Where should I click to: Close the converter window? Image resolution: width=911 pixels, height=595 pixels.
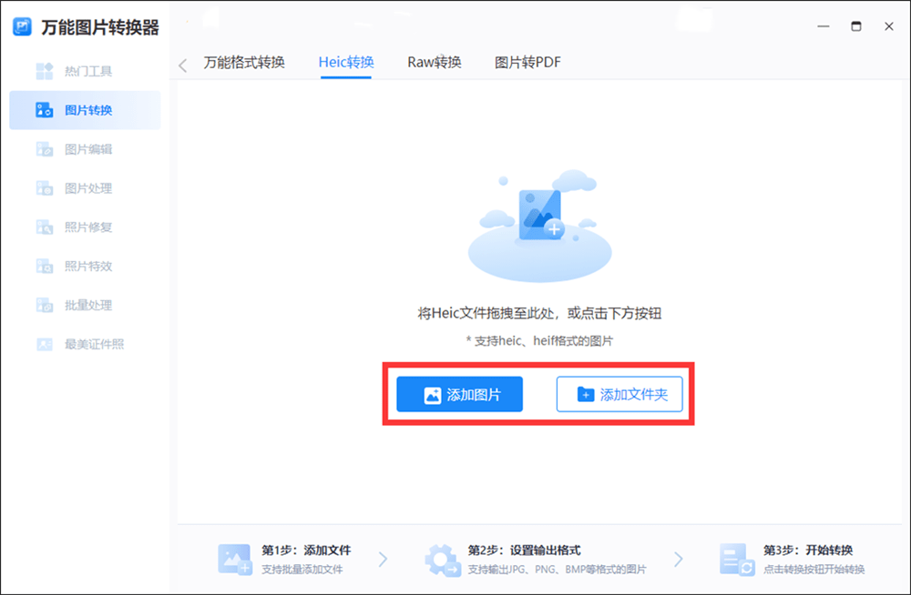[889, 26]
